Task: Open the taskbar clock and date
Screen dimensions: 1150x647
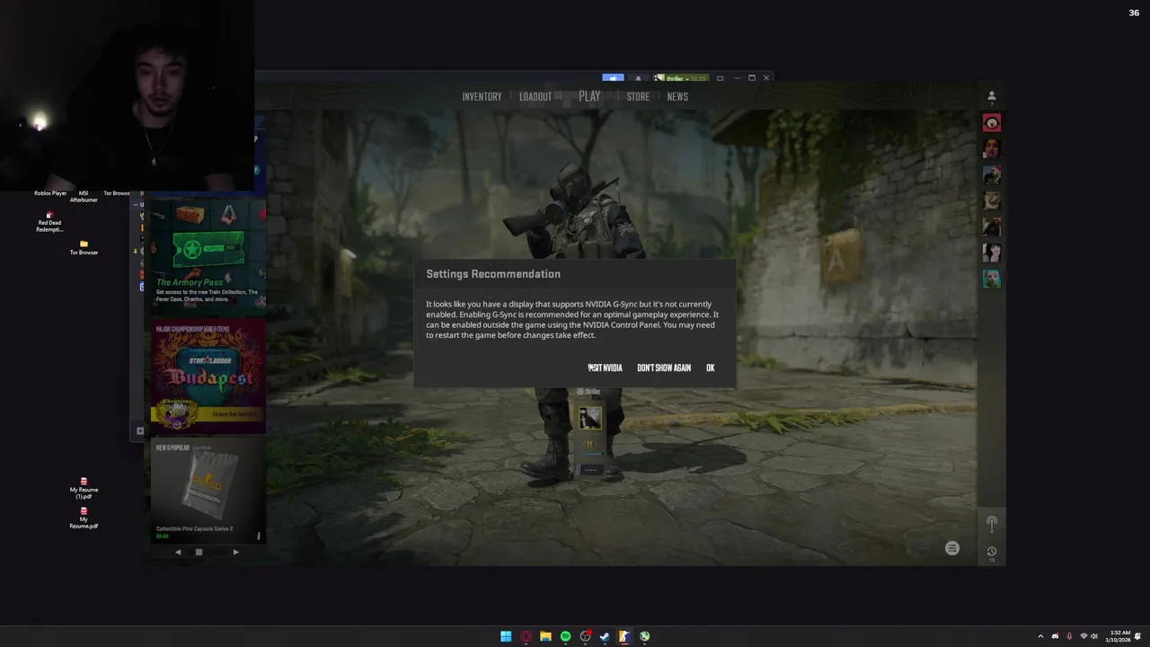Action: [x=1119, y=636]
